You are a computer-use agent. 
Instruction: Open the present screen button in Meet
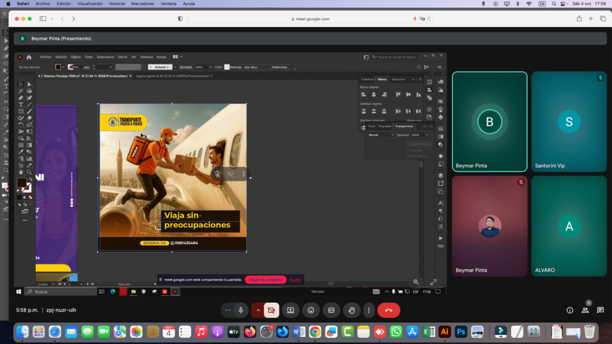(290, 310)
